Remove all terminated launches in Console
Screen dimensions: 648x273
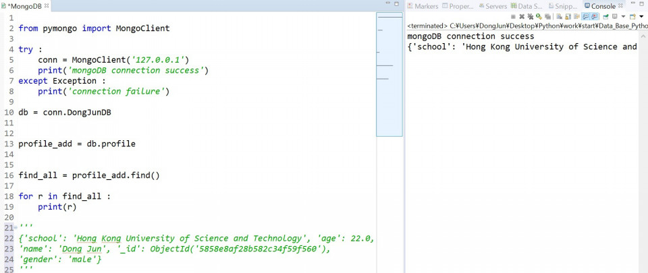[x=531, y=16]
